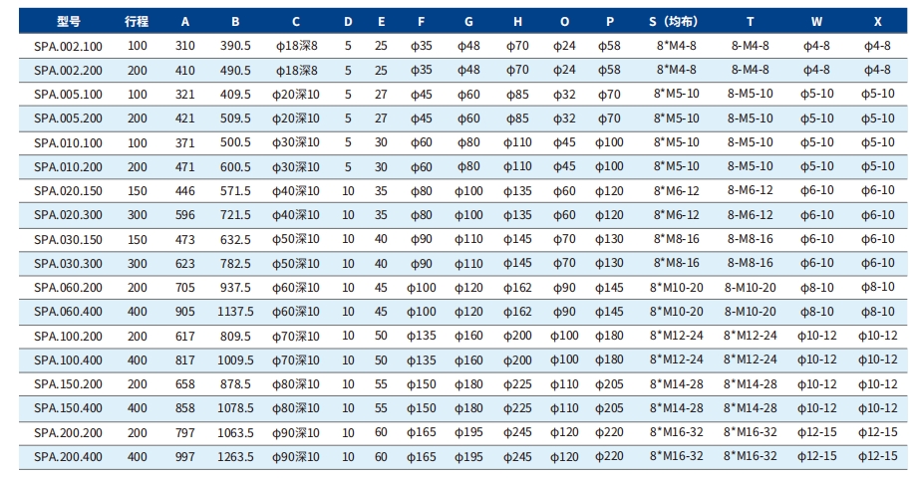
Task: Select the B value 937.5
Action: coord(235,288)
